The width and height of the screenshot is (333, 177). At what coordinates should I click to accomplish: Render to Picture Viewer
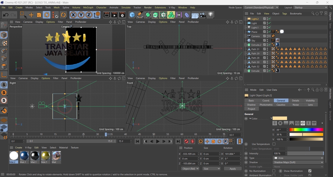click(x=114, y=15)
